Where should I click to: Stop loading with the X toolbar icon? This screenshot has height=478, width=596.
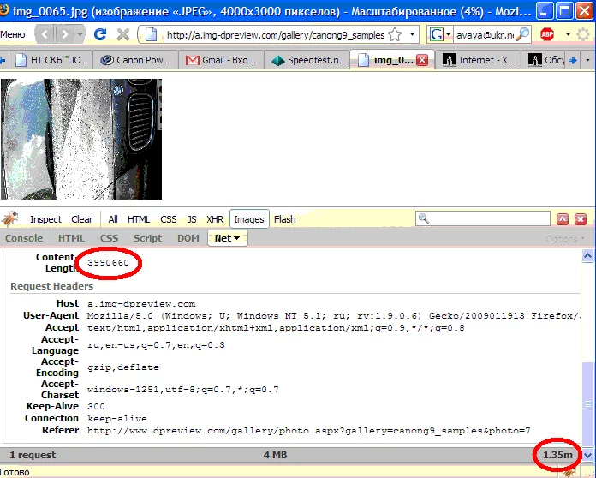tap(123, 34)
